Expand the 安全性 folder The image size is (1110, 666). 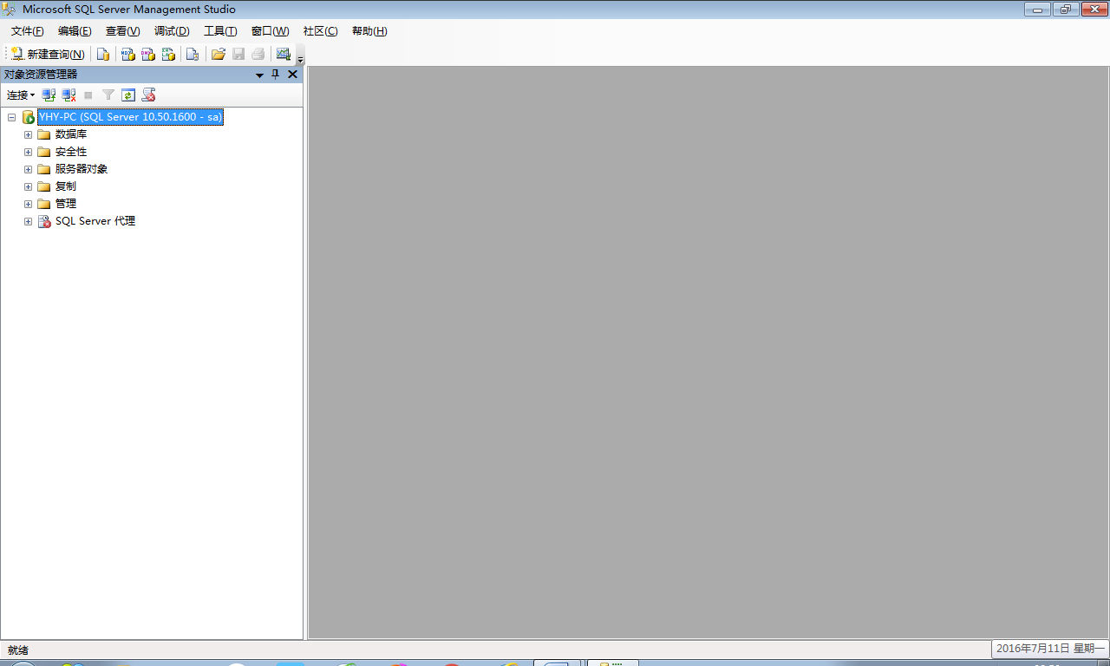coord(28,152)
